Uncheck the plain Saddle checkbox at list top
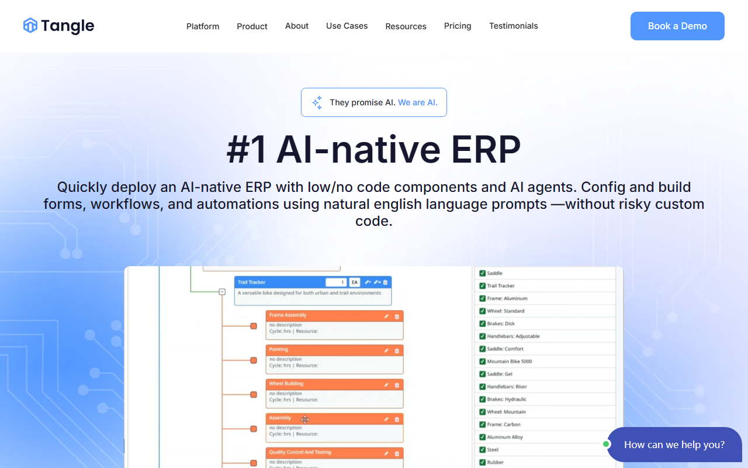 pos(482,273)
